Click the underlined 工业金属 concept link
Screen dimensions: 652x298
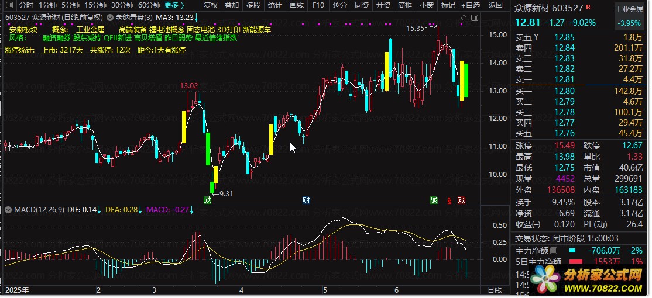point(90,30)
